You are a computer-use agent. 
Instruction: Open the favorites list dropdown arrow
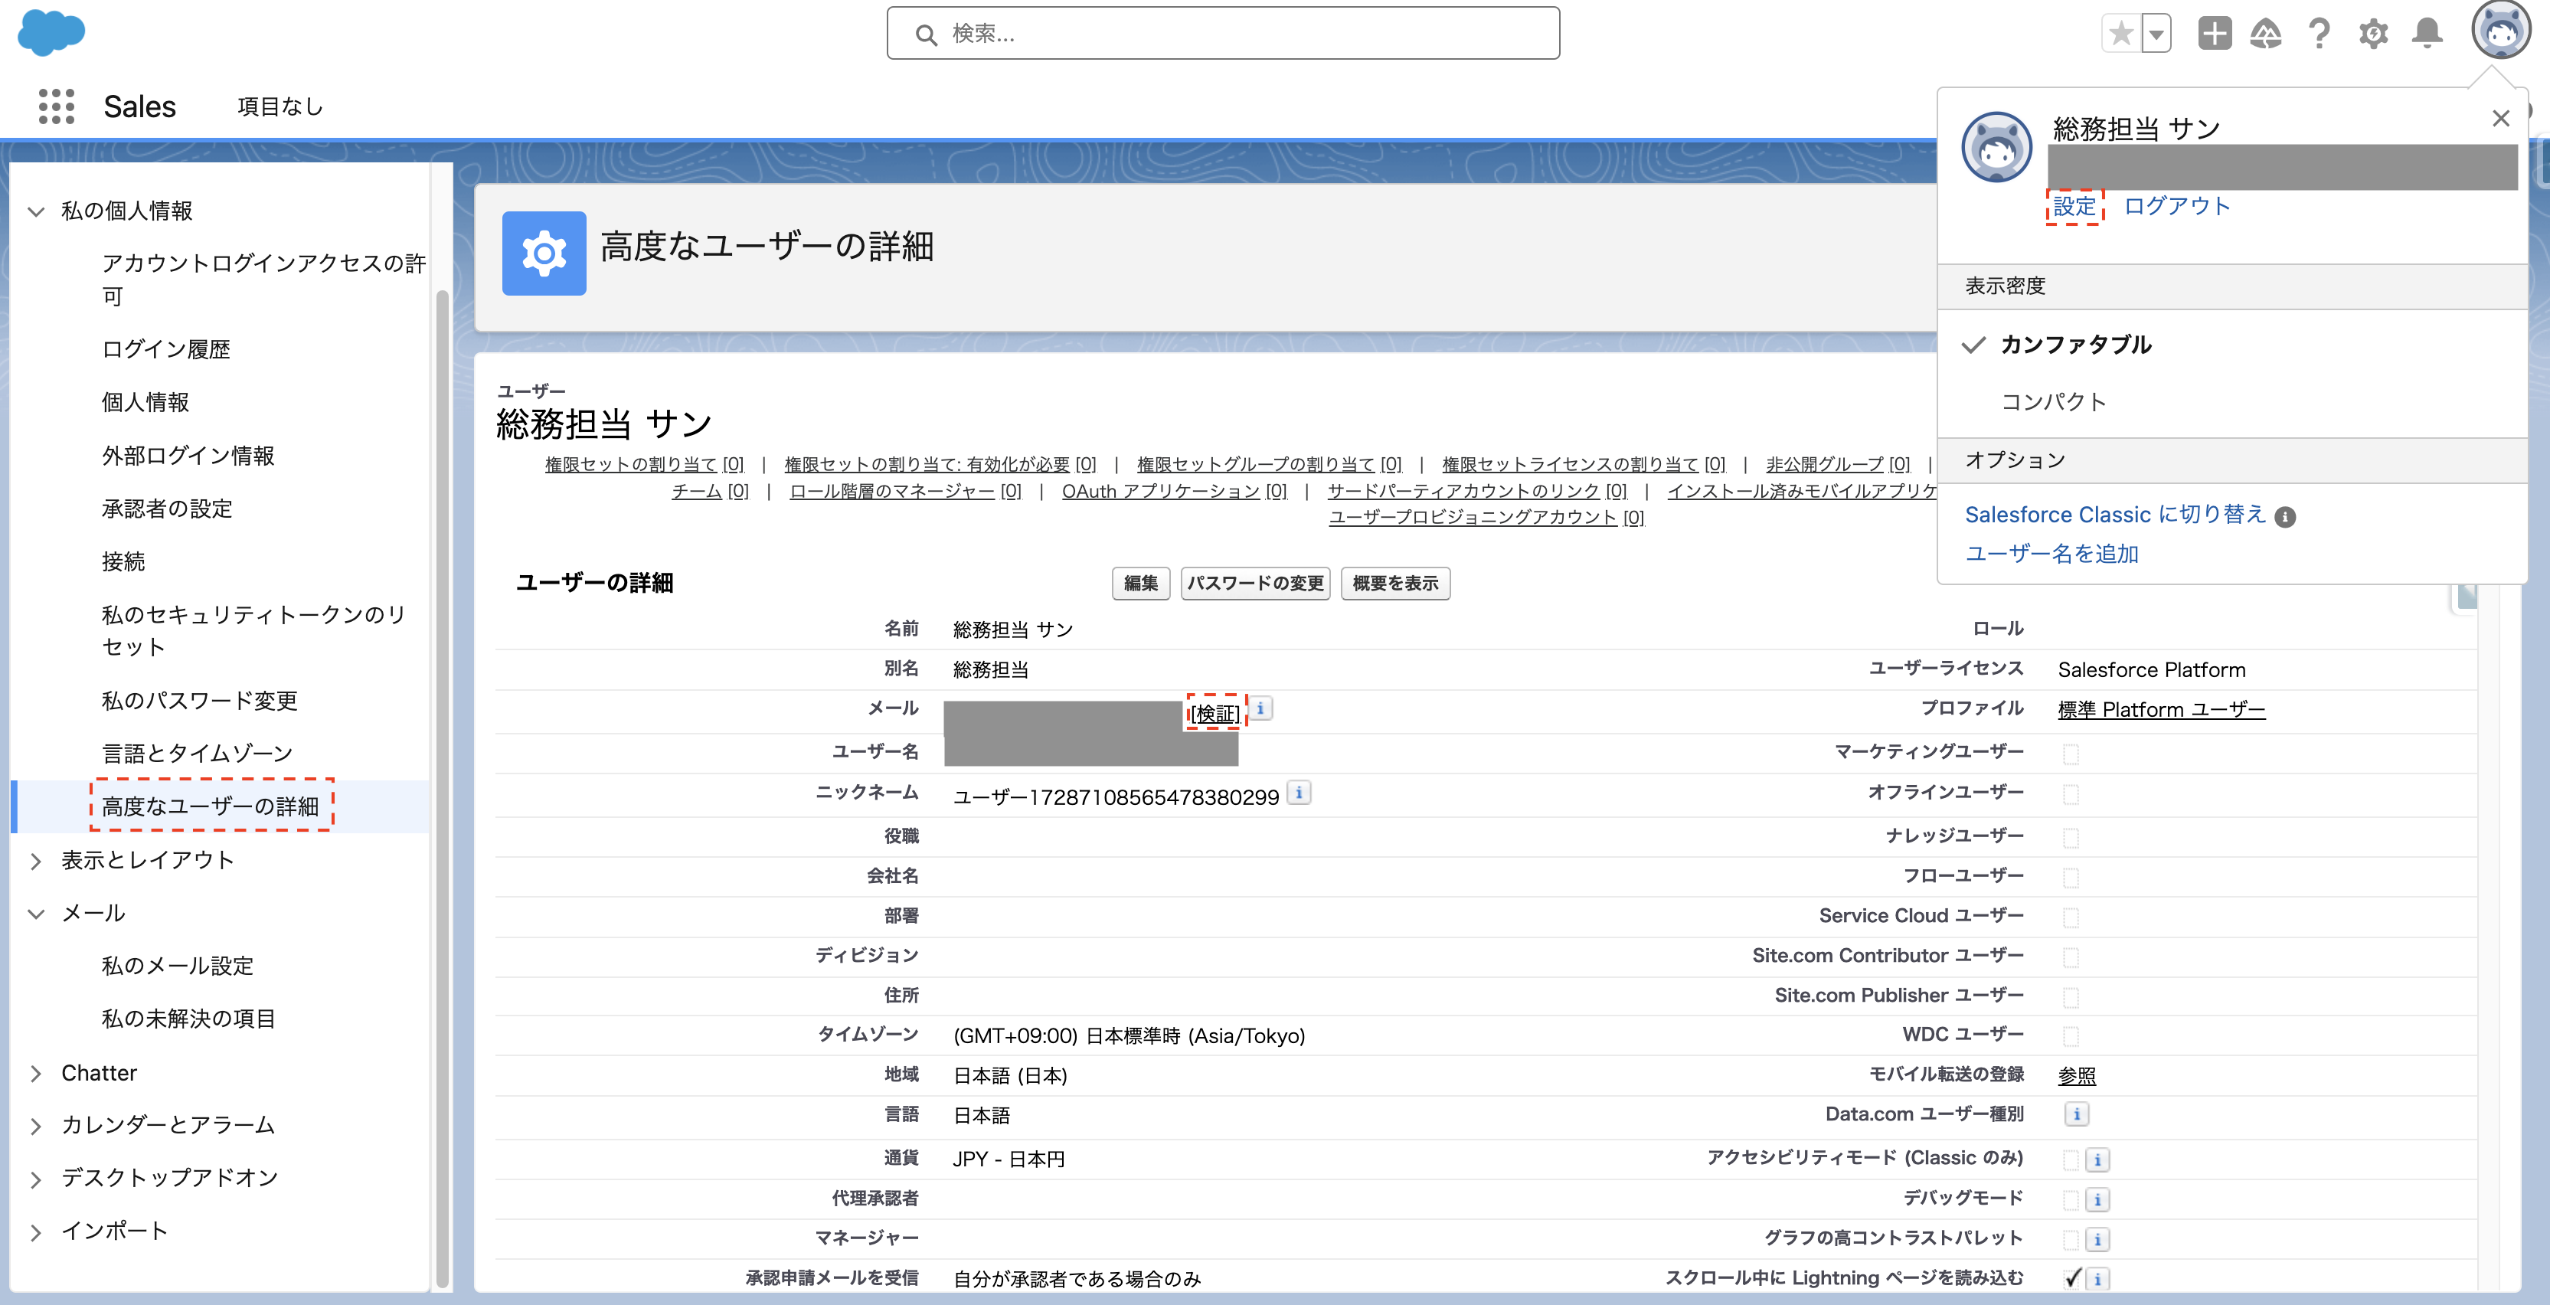tap(2156, 34)
